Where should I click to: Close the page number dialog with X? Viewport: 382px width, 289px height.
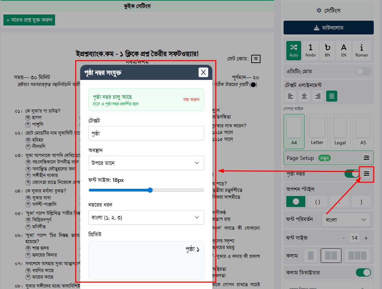[x=203, y=72]
